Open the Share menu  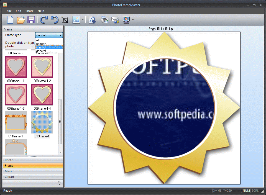[30, 11]
